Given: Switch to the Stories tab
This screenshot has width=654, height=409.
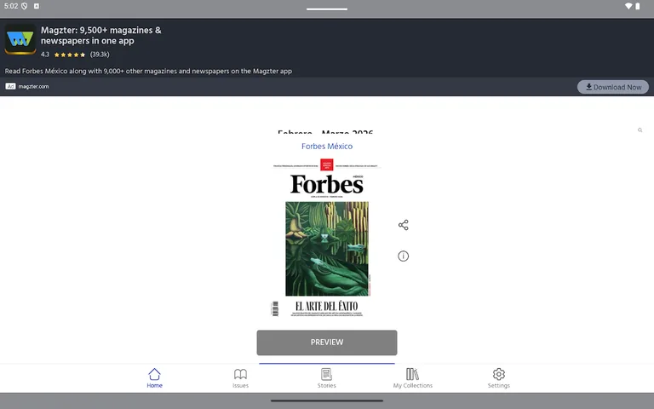Looking at the screenshot, I should pos(327,378).
